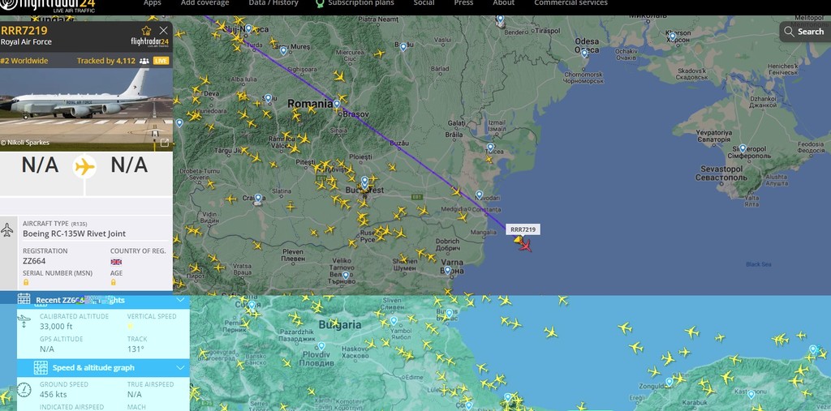Click the Tulcea airport pin

pos(490,148)
